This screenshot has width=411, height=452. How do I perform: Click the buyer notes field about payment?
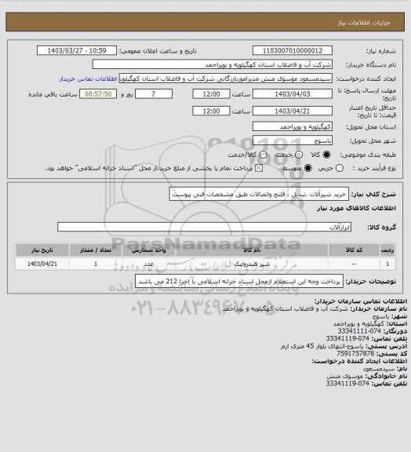[x=239, y=282]
